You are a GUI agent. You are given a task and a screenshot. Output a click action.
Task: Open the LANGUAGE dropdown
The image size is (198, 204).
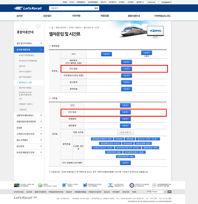pos(153,2)
